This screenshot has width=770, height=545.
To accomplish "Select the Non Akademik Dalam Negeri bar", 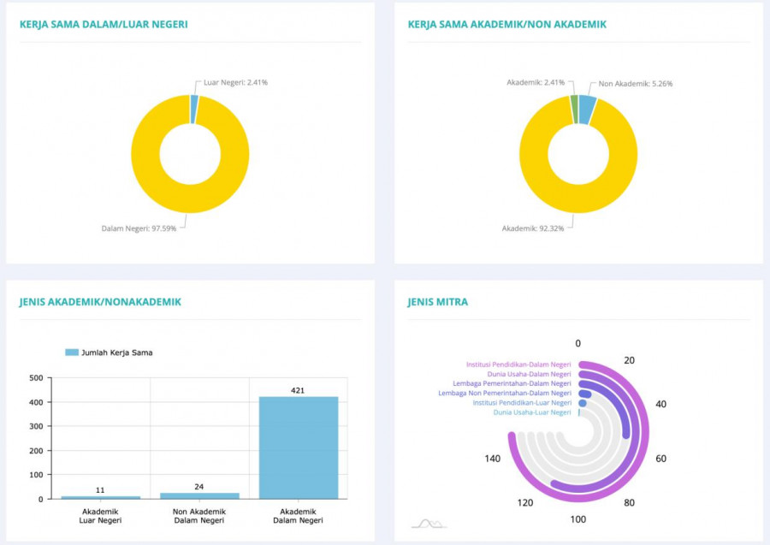I will pyautogui.click(x=199, y=495).
